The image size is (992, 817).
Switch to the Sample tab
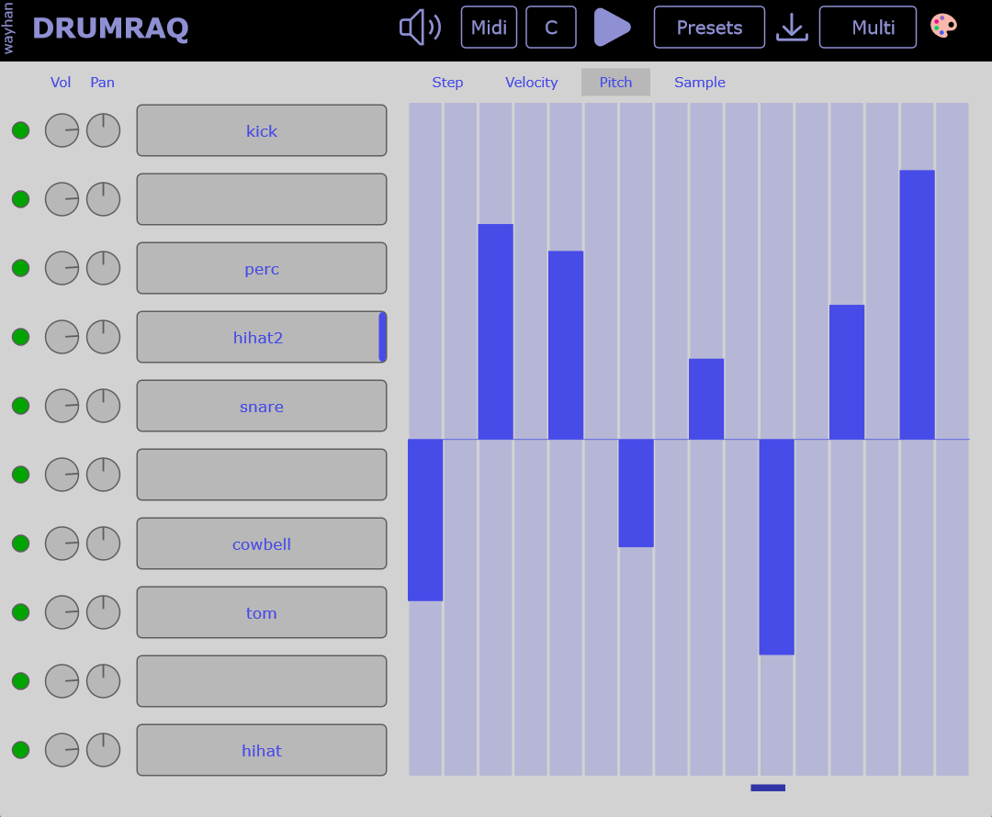(700, 83)
